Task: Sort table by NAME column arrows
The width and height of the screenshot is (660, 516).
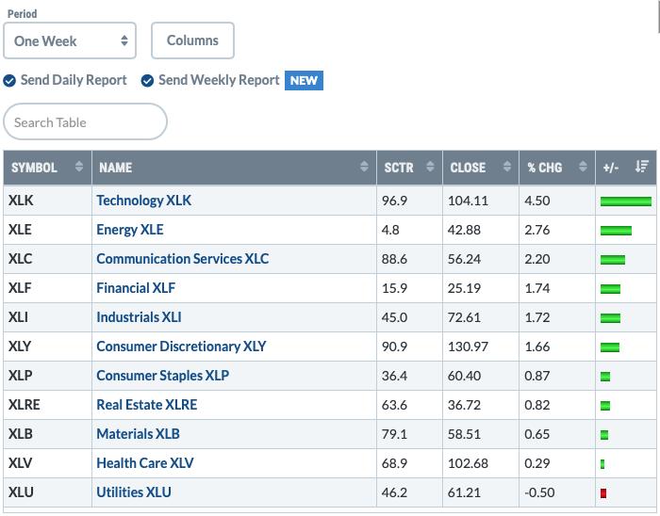Action: pos(364,167)
